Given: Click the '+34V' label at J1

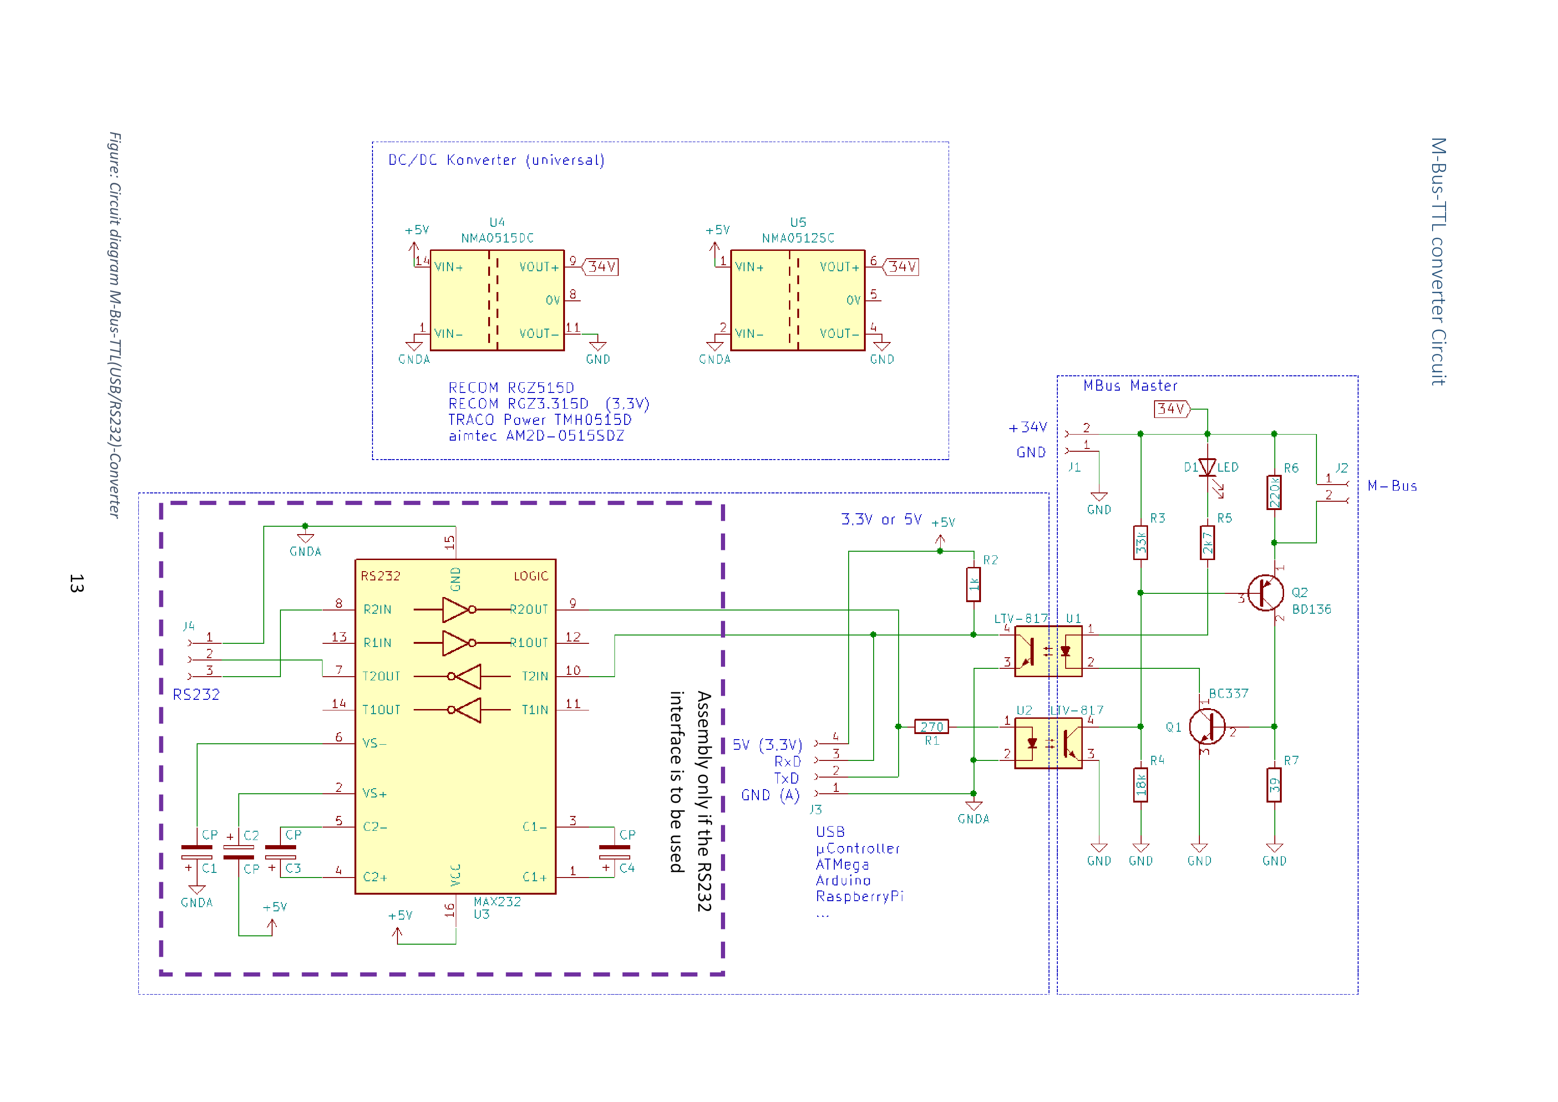Looking at the screenshot, I should pos(1027,428).
